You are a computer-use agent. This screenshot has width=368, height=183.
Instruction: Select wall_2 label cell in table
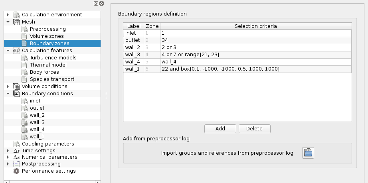[134, 47]
